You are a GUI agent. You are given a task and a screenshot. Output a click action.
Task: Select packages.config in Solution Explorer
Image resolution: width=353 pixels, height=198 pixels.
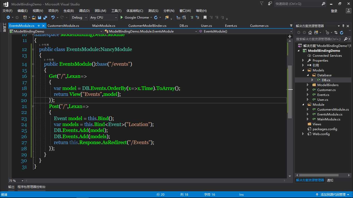point(325,129)
